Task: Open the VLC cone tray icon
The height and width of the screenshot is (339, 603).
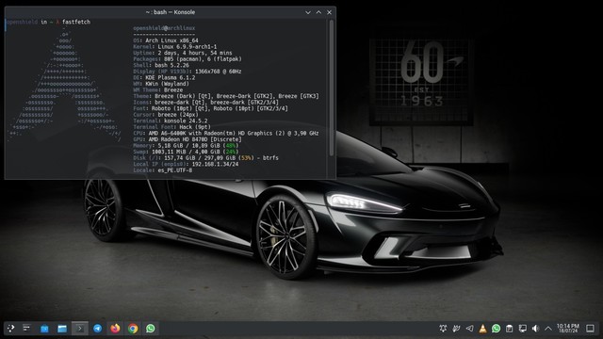Action: (x=482, y=329)
